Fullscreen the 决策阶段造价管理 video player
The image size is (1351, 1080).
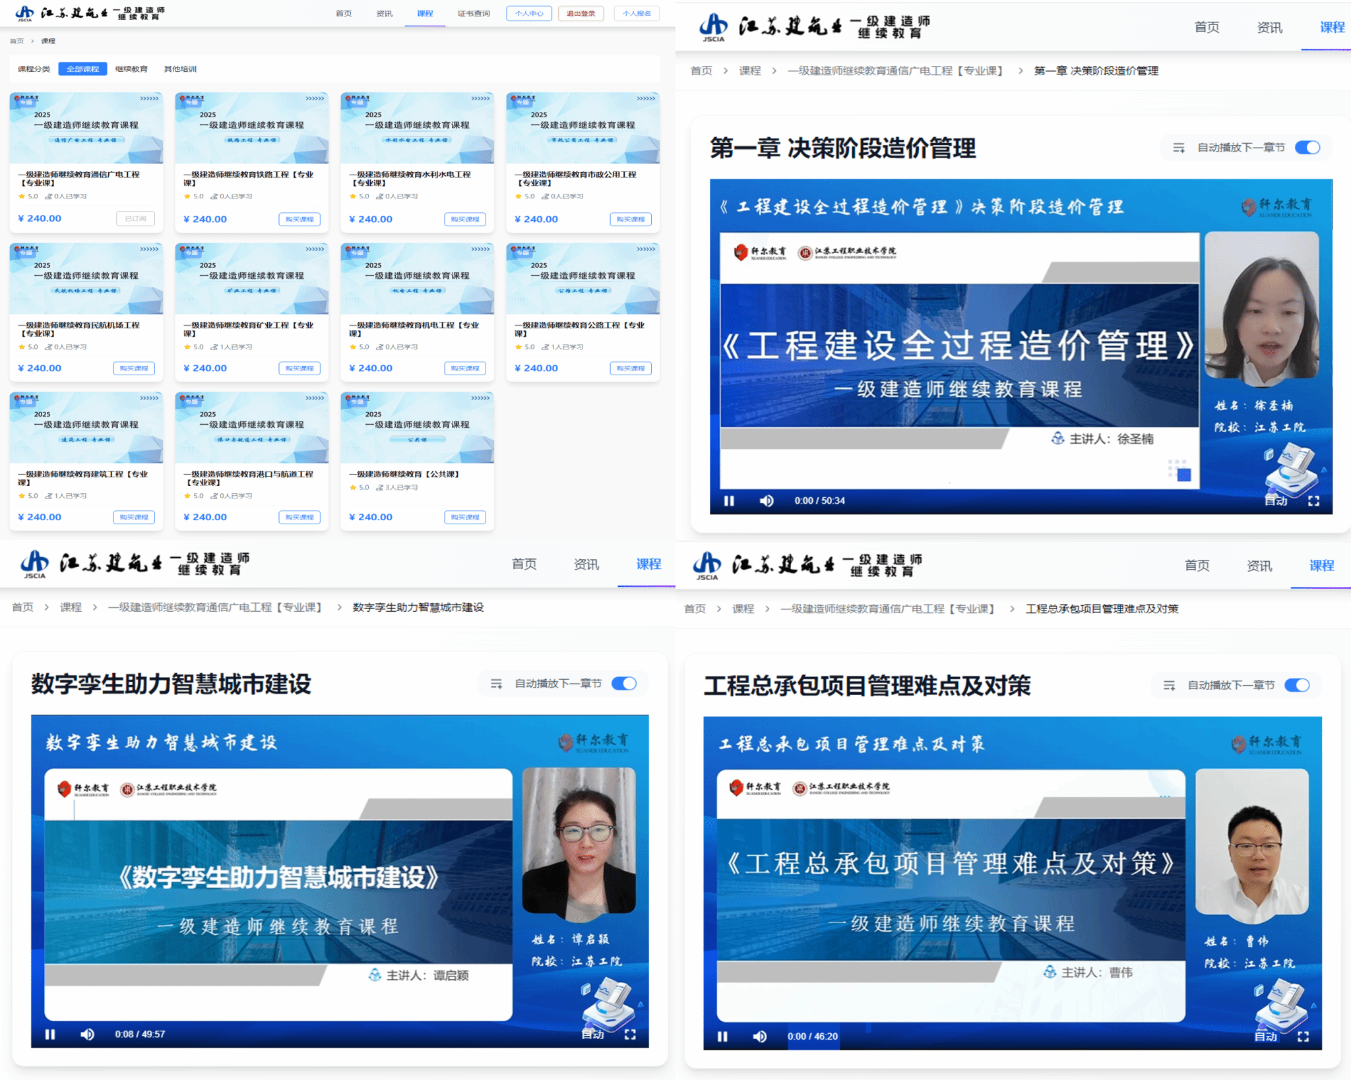tap(1313, 500)
